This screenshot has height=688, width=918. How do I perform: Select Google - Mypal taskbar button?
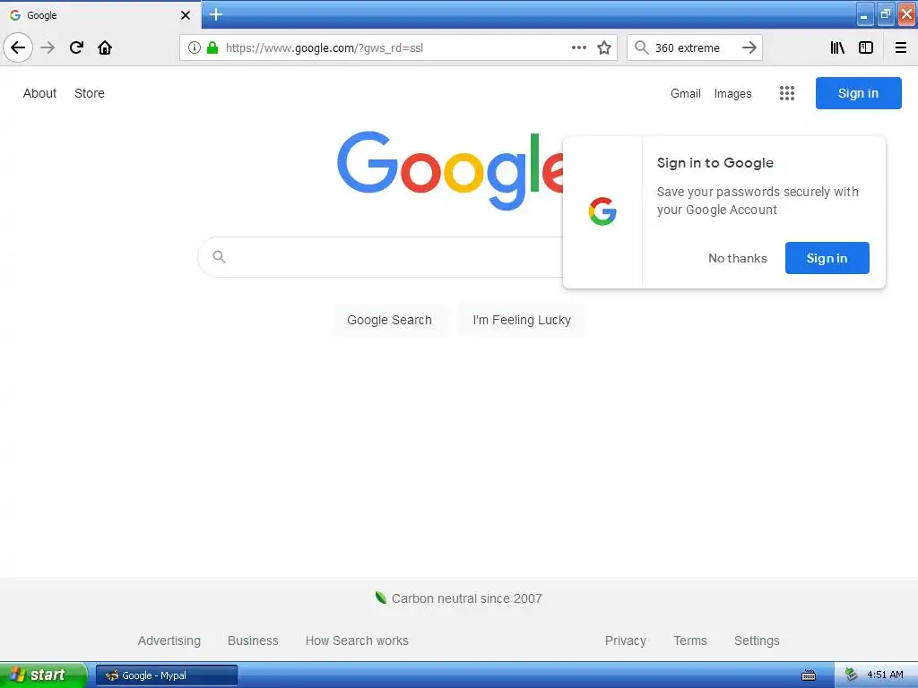pos(166,675)
